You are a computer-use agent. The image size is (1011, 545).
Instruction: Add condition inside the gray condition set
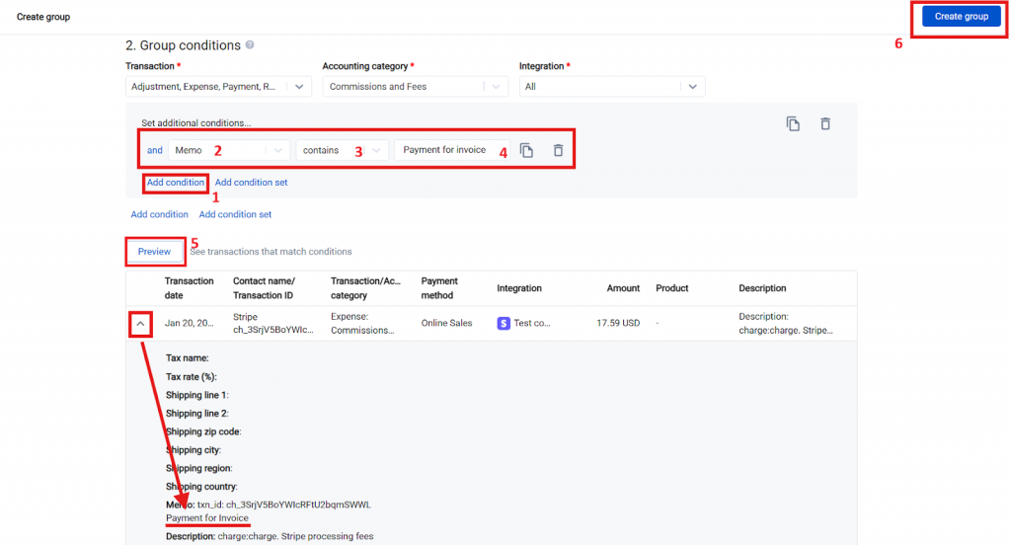pos(176,182)
